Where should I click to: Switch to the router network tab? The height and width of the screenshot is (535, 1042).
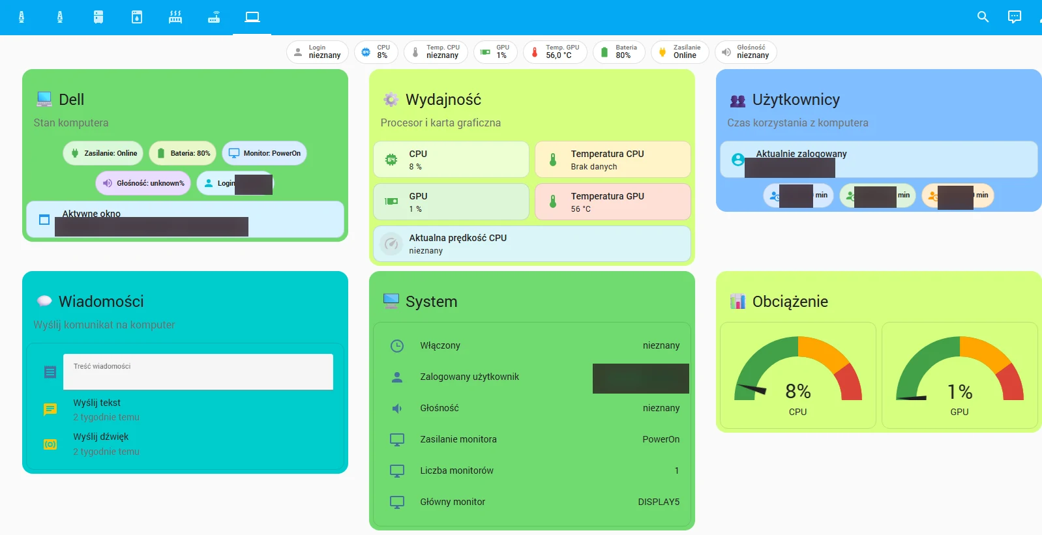[x=214, y=17]
